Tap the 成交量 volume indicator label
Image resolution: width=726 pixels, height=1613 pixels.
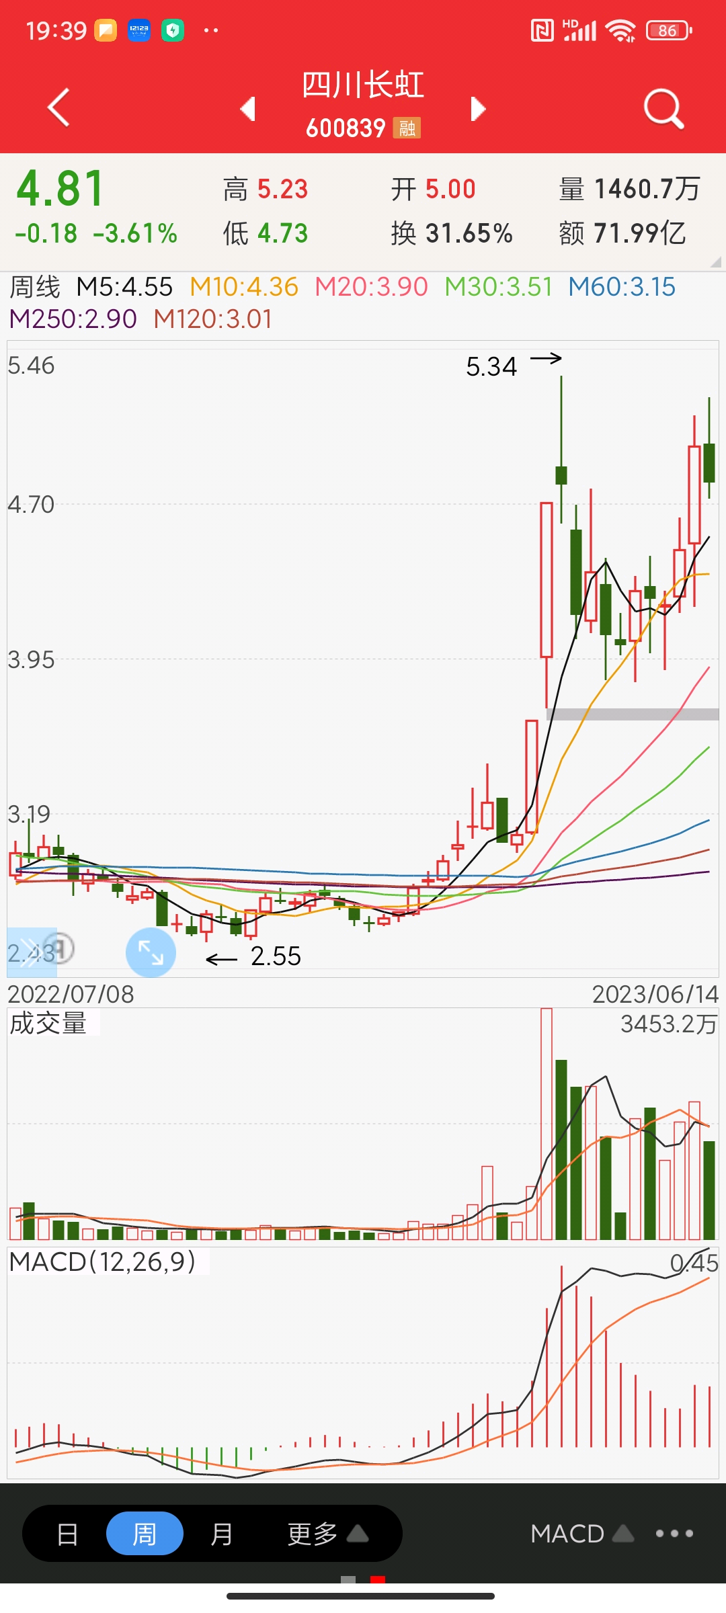pos(48,1024)
